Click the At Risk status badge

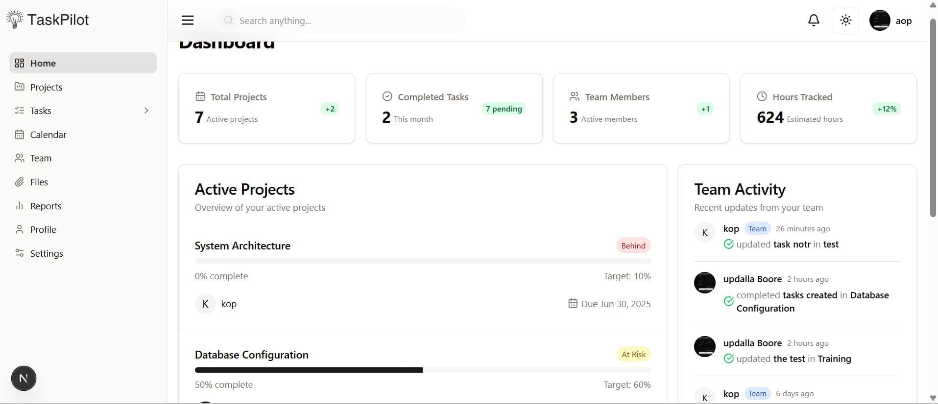(x=633, y=354)
